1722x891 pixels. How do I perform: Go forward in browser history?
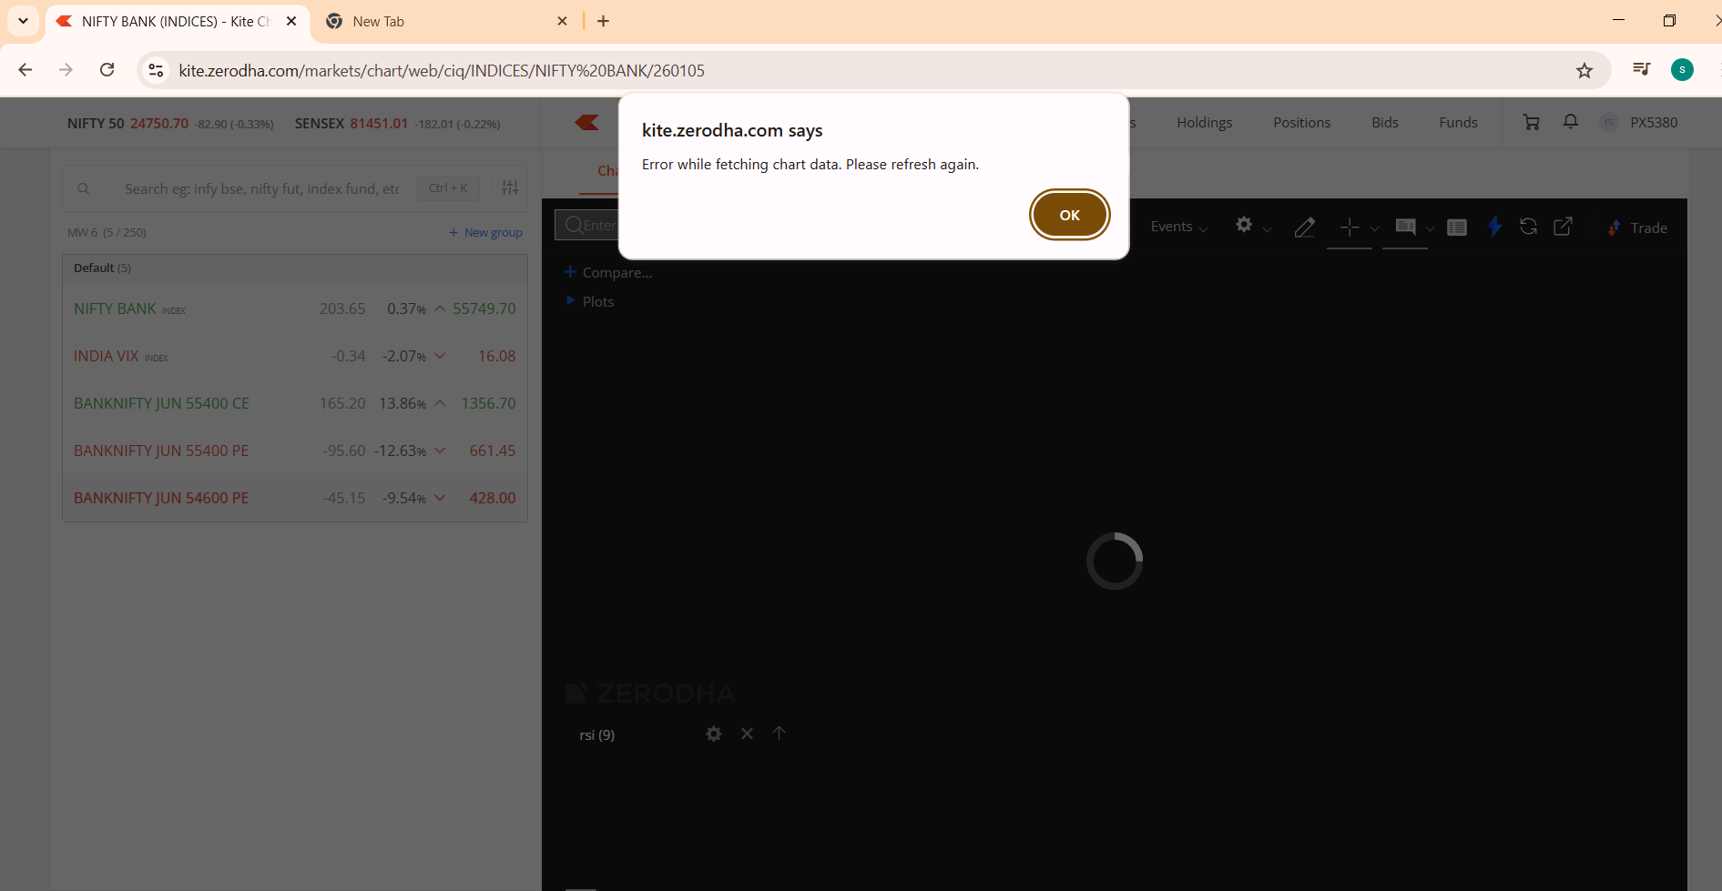tap(66, 70)
